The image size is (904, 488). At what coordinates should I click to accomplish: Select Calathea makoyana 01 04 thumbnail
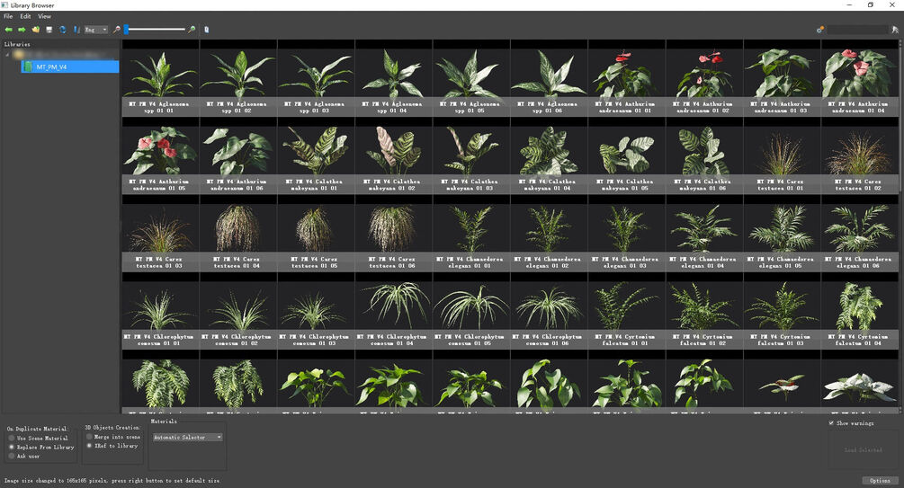point(549,155)
